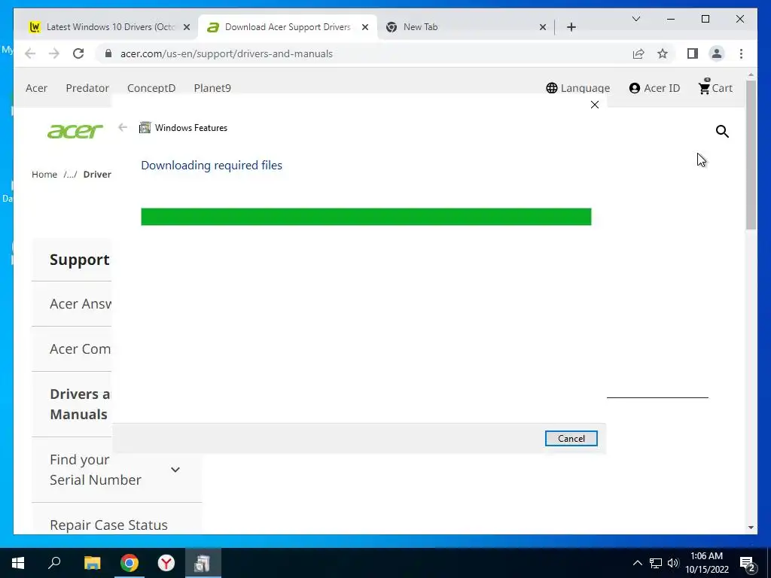The height and width of the screenshot is (578, 771).
Task: Go forward in Chrome
Action: [x=54, y=53]
